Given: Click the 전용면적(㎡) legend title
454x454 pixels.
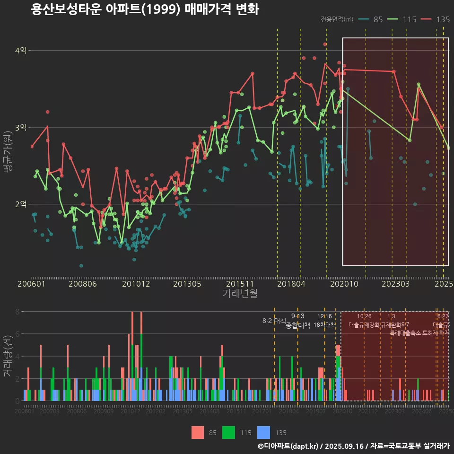Looking at the screenshot, I should click(x=337, y=19).
